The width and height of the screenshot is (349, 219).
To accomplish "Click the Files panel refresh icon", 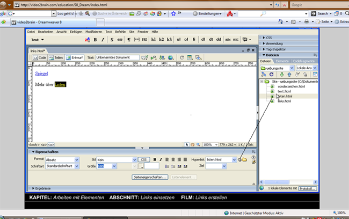I will point(271,74).
